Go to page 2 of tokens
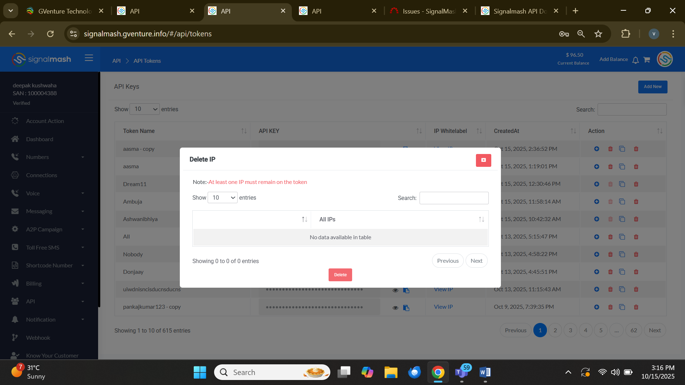This screenshot has height=385, width=685. [x=555, y=330]
